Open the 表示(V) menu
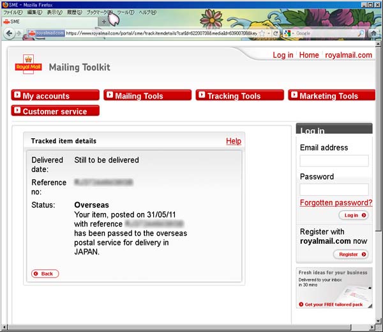 coord(55,12)
